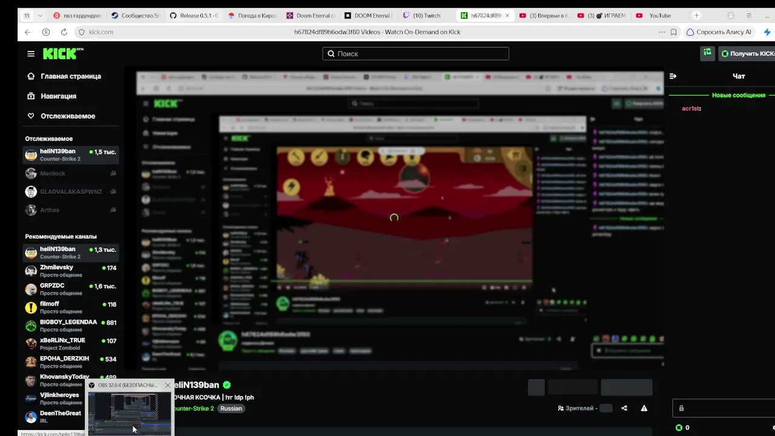The height and width of the screenshot is (436, 775).
Task: Open offline channel GLADVALAKASPWNZ
Action: [x=71, y=192]
